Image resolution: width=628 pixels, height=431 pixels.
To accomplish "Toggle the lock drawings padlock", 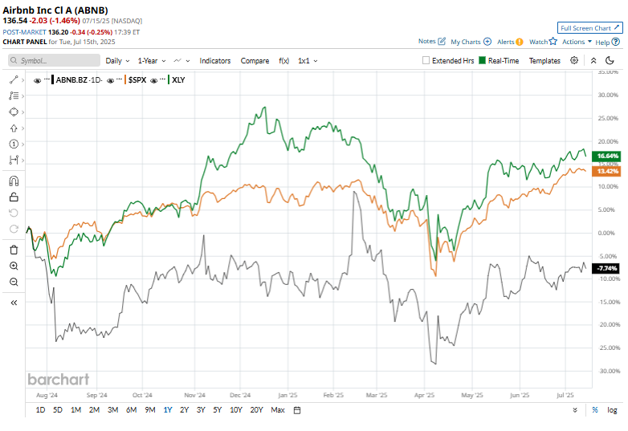I will [x=14, y=197].
